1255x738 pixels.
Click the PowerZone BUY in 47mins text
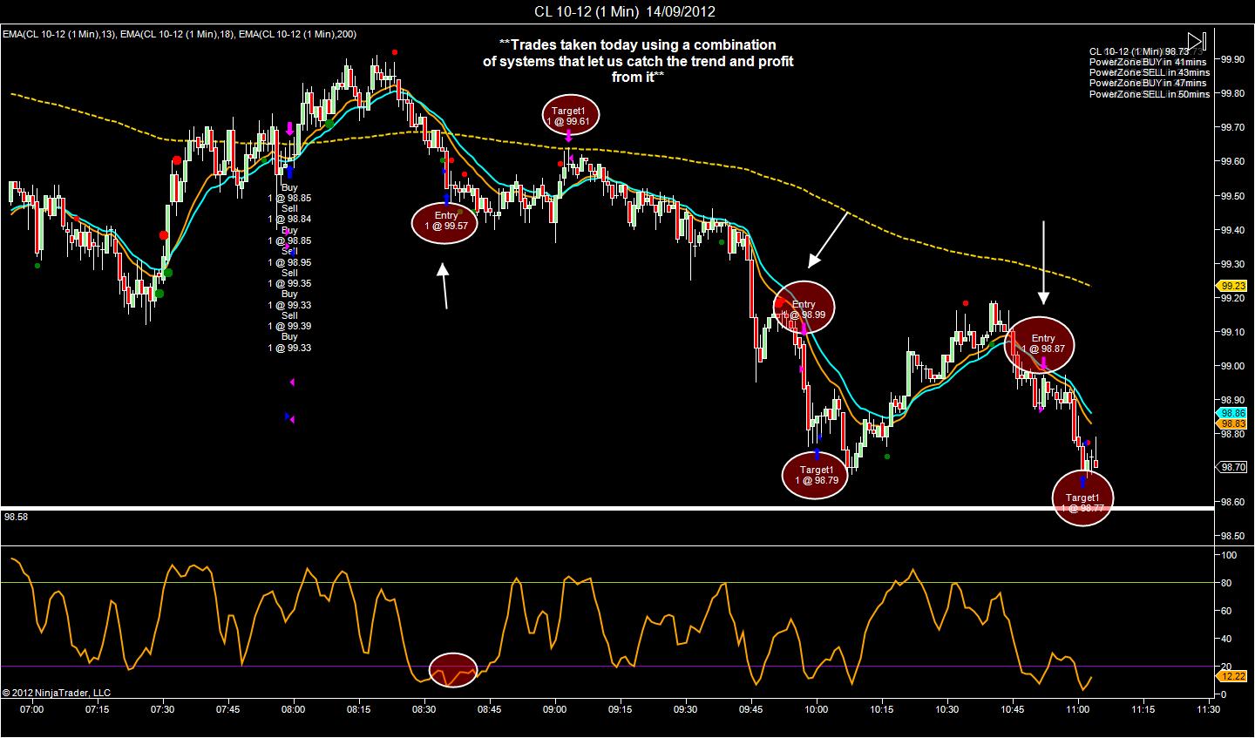(1149, 84)
